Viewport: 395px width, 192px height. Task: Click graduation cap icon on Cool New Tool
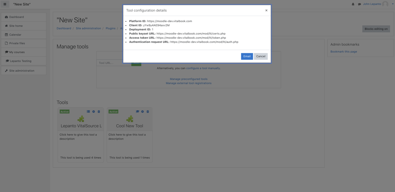tap(137, 111)
